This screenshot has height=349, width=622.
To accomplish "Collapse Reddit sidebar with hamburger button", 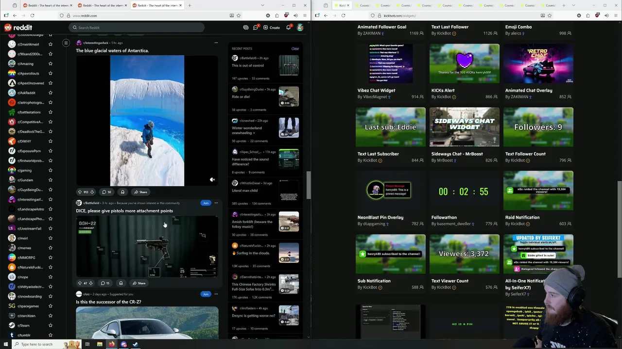I will (x=66, y=43).
